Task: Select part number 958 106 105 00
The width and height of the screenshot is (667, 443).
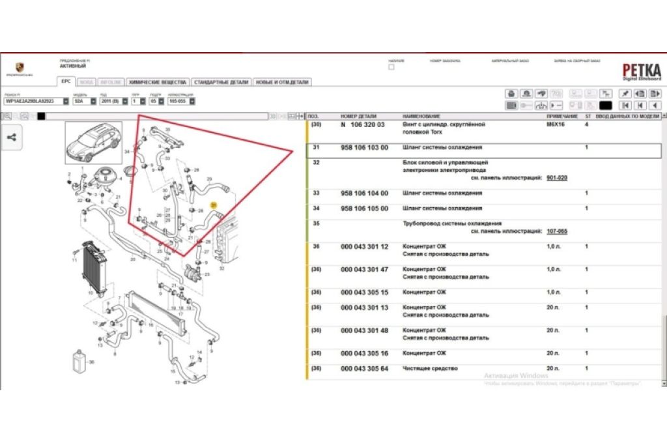Action: tap(364, 208)
